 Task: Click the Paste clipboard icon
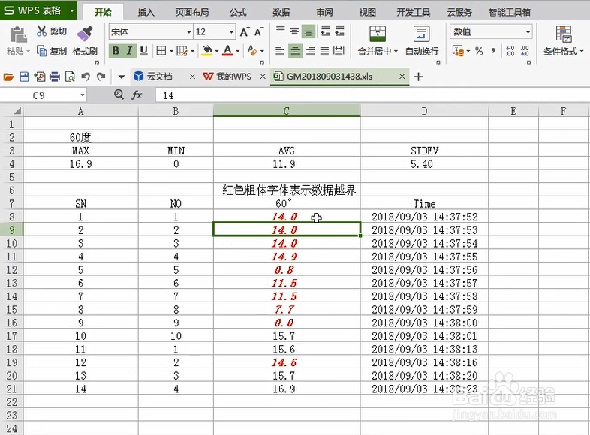coord(18,35)
